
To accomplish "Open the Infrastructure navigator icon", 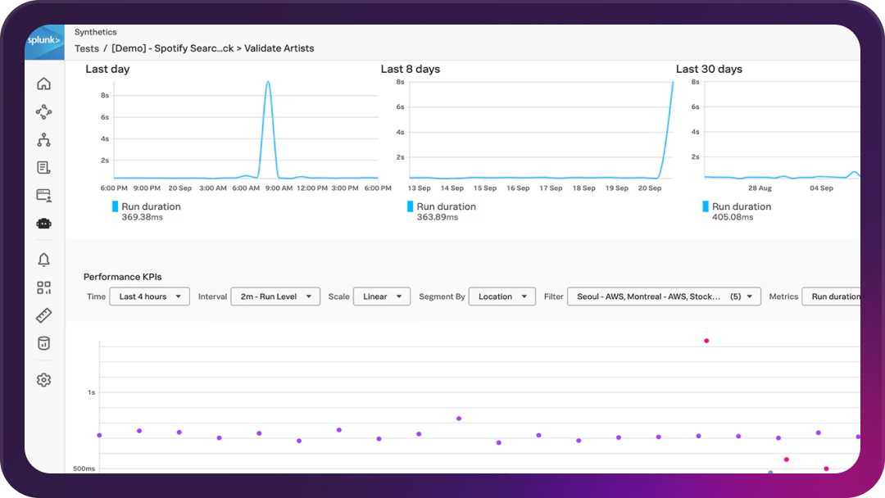I will pyautogui.click(x=43, y=139).
